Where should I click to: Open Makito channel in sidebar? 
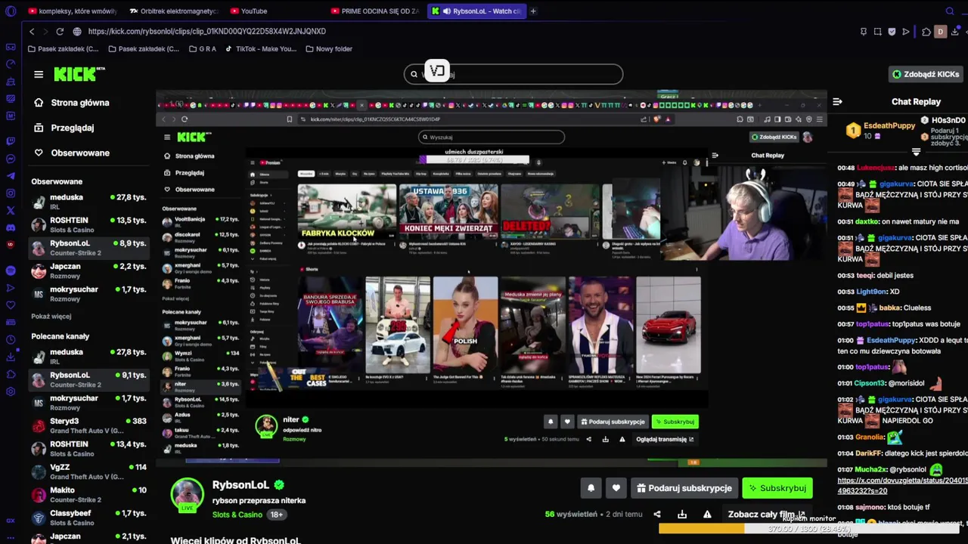coord(88,495)
